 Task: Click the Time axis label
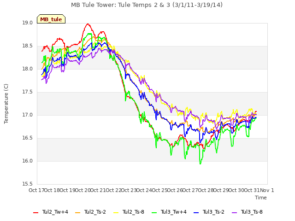pyautogui.click(x=261, y=198)
